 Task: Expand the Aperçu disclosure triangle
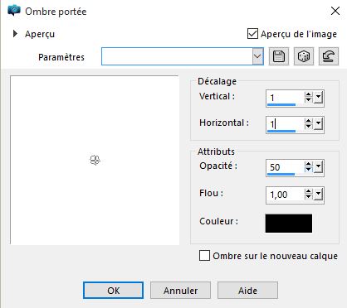point(15,34)
